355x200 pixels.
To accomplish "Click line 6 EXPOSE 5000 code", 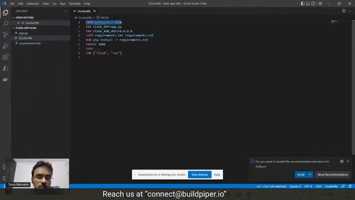I will click(96, 44).
